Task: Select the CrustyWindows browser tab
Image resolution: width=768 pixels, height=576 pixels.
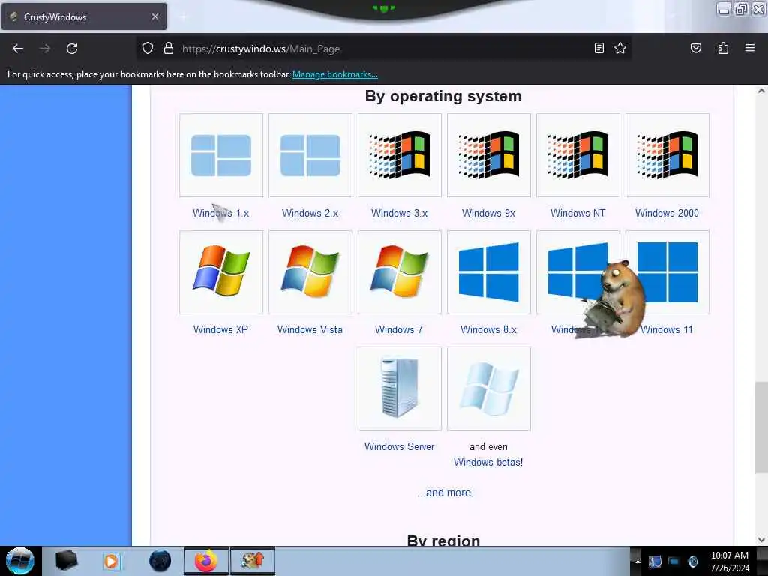Action: (84, 16)
